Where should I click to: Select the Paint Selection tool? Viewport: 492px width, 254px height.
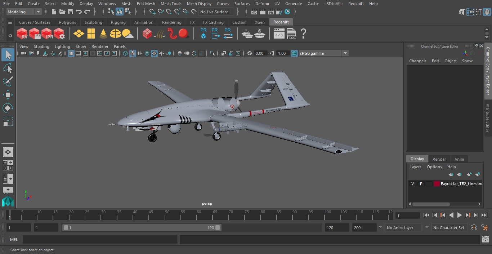8,81
